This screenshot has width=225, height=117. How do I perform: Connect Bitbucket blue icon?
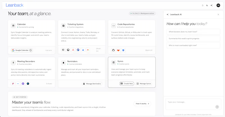click(123, 50)
